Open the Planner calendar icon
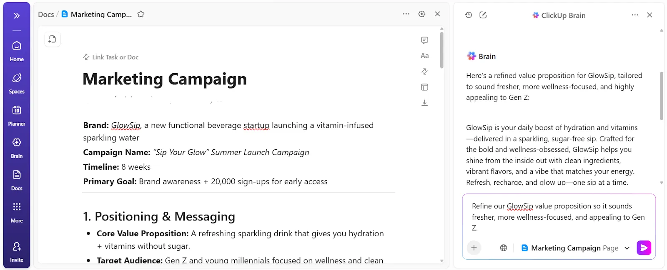Viewport: 667px width, 270px height. click(x=17, y=115)
